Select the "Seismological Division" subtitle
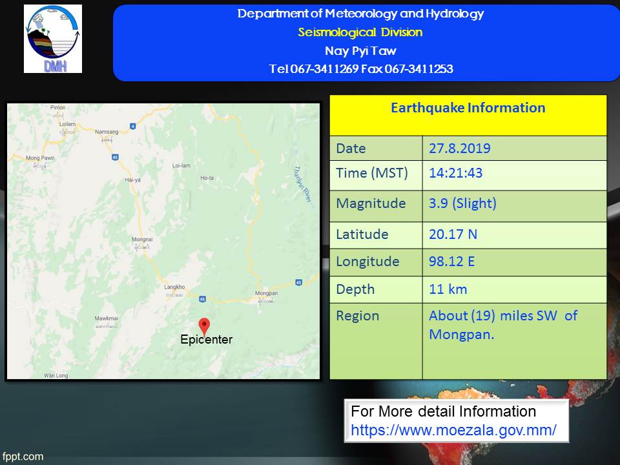The height and width of the screenshot is (465, 620). (x=360, y=32)
